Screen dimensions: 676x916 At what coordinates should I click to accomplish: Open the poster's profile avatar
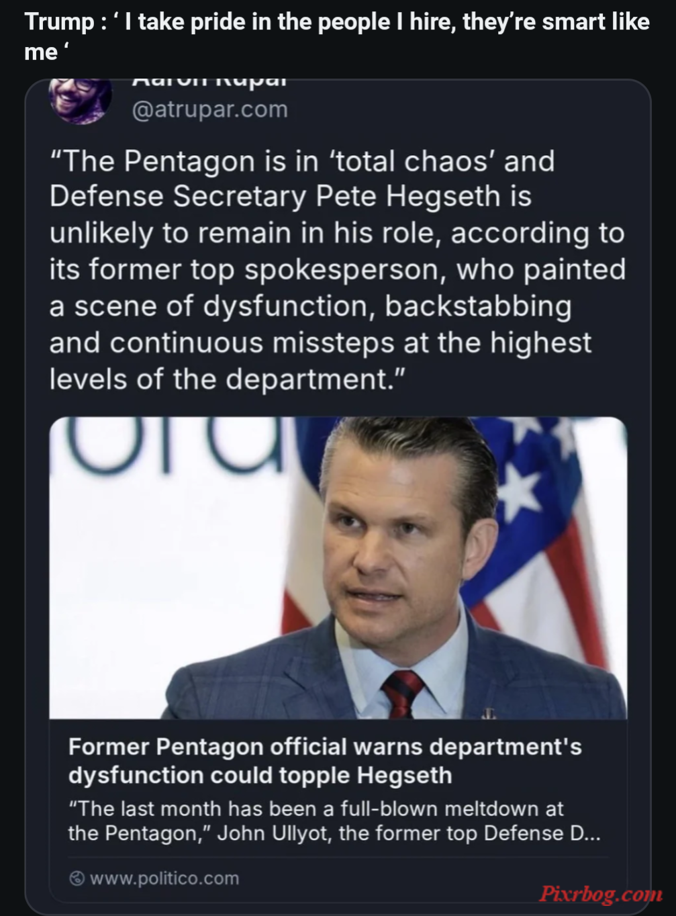tap(81, 101)
